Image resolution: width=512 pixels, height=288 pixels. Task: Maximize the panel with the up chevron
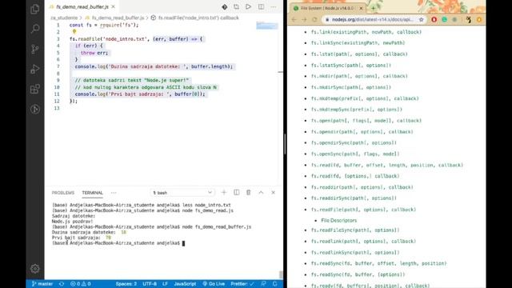click(261, 193)
